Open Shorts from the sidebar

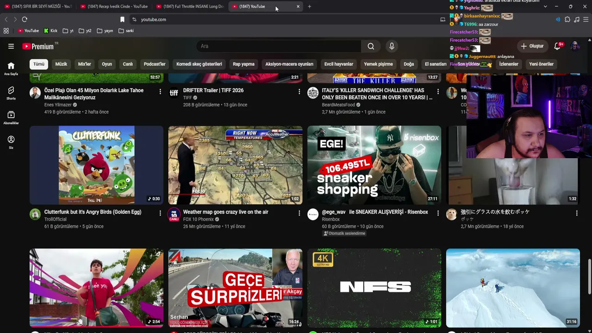(x=11, y=92)
